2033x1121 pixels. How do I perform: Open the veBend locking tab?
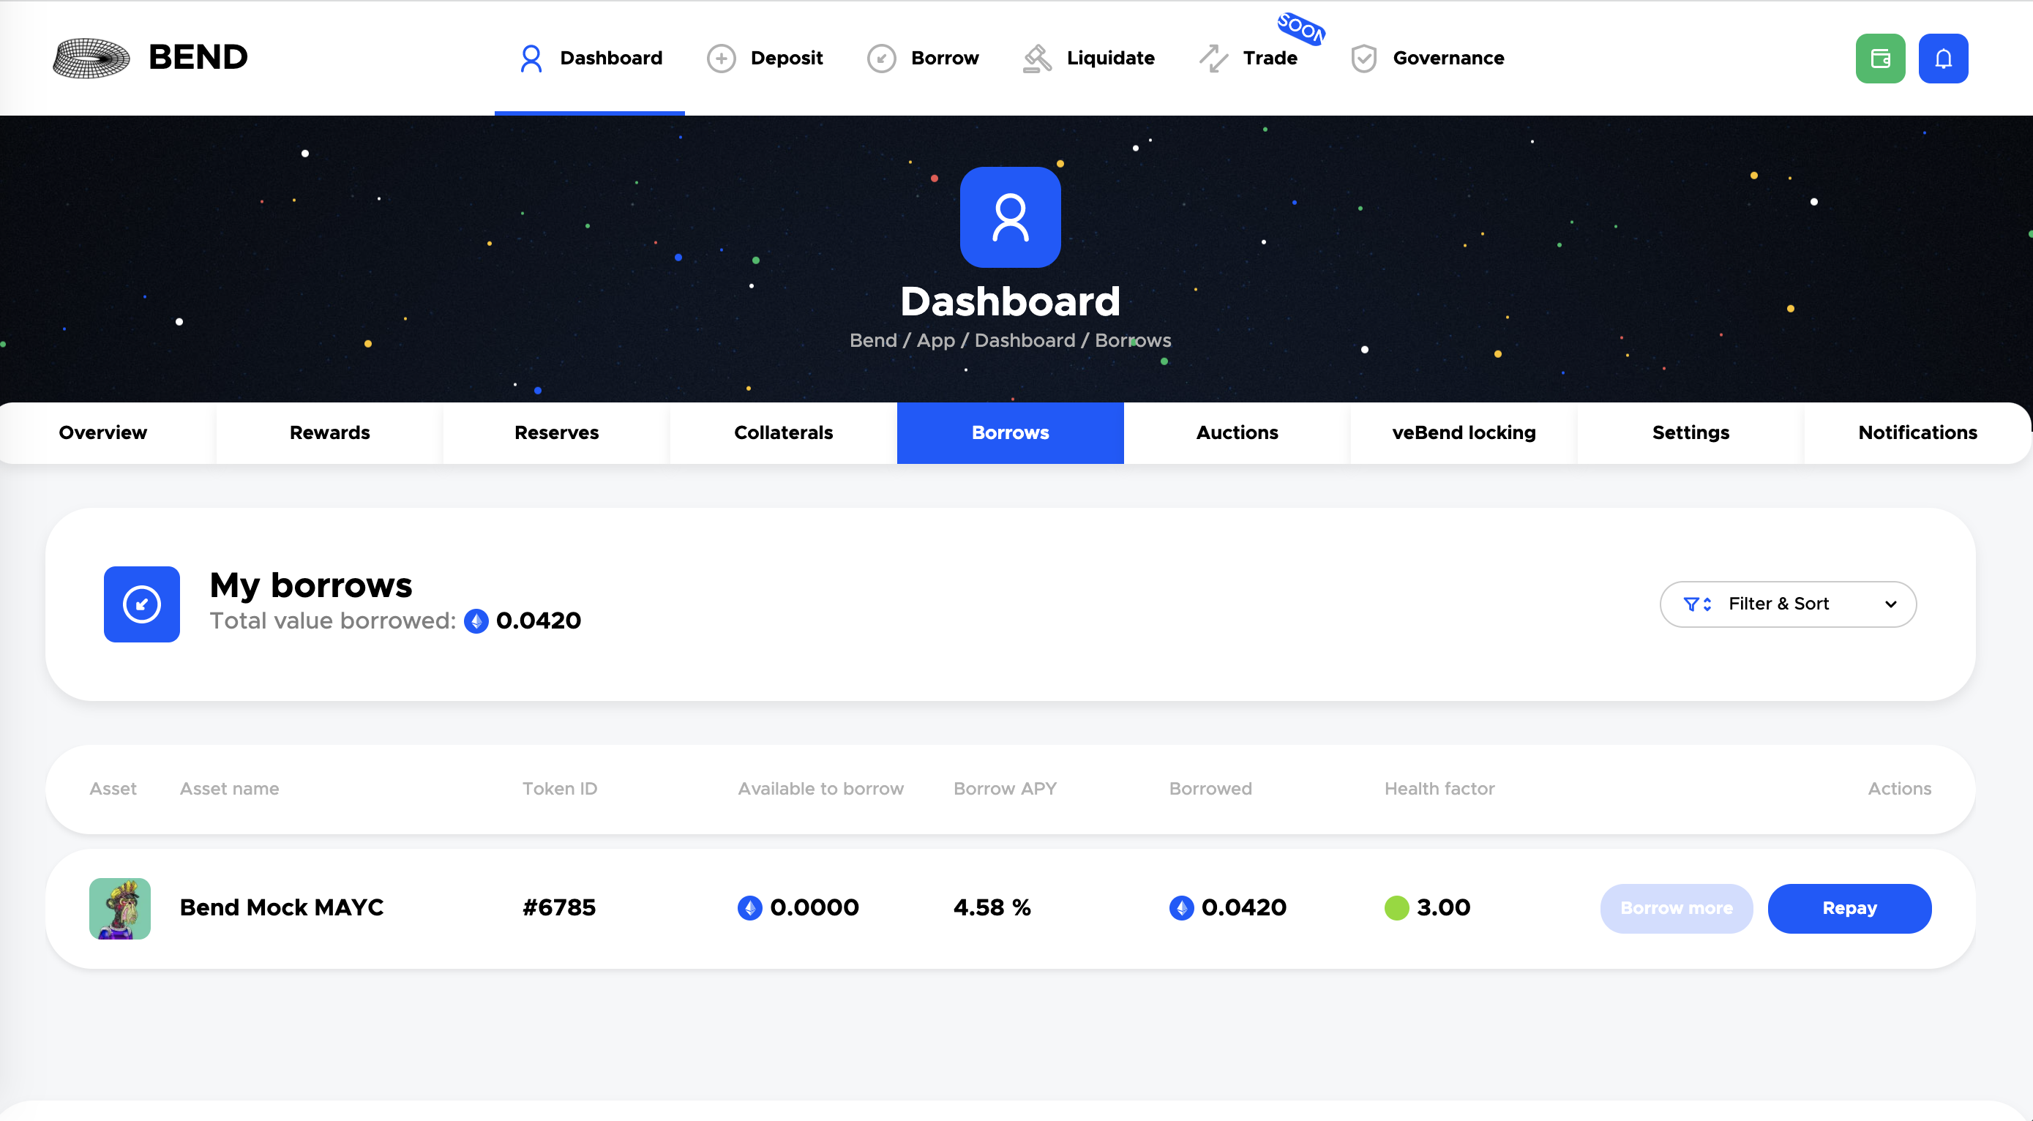1463,433
